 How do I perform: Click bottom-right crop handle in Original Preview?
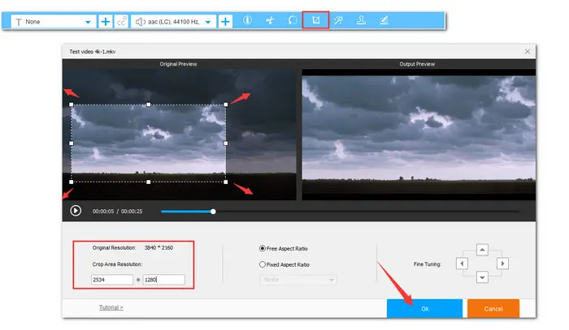point(226,182)
